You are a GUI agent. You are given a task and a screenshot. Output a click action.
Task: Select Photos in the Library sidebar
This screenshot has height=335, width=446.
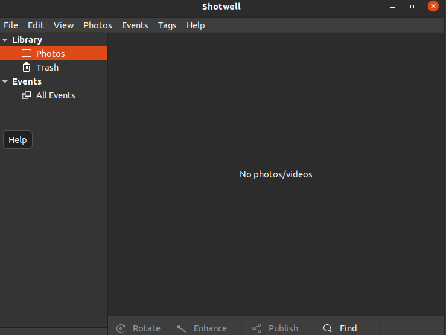coord(54,54)
